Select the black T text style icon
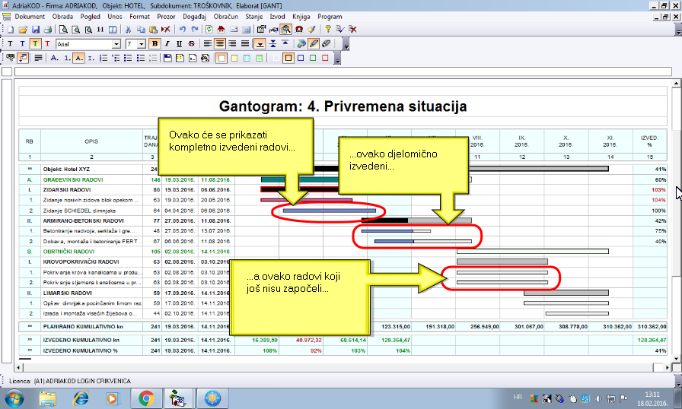682x409 pixels. 11,44
